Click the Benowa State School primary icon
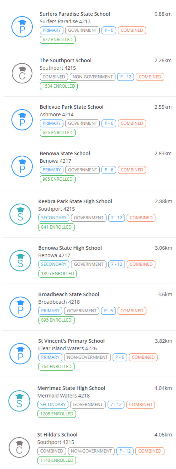This screenshot has width=176, height=469. pos(22,166)
